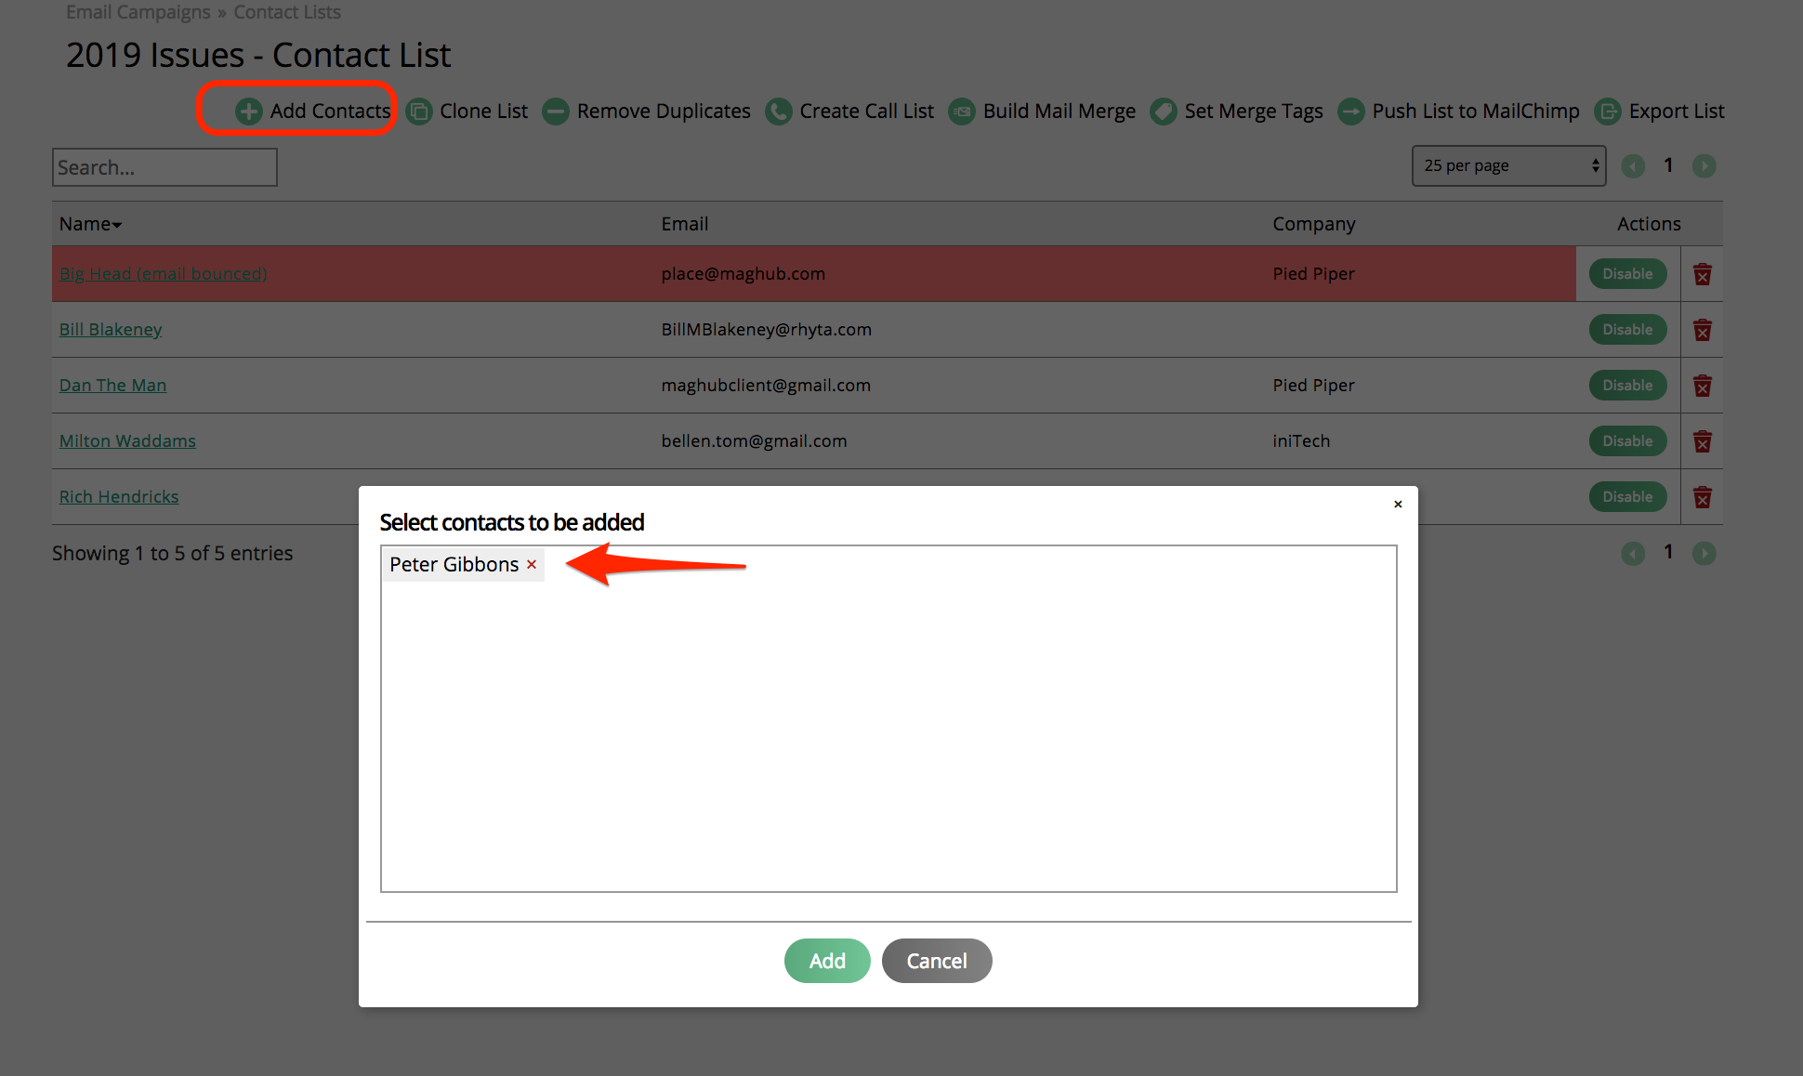
Task: Disable Big Head email bounced contact
Action: 1625,273
